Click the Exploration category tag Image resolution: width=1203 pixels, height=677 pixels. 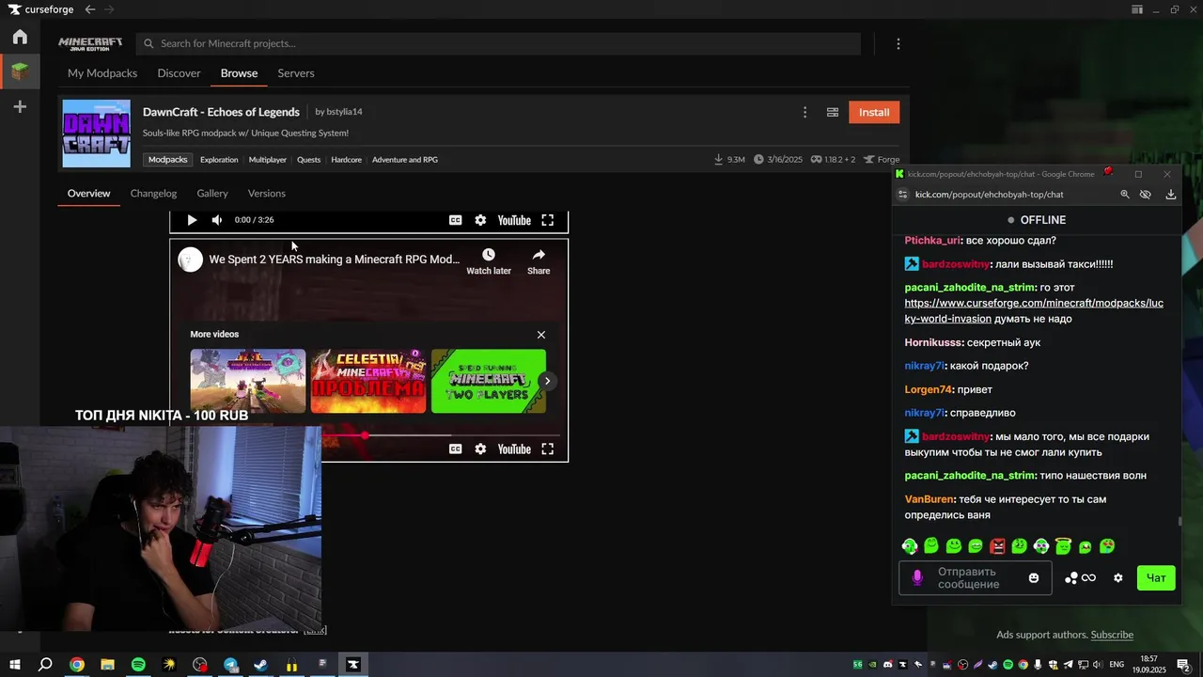point(219,160)
